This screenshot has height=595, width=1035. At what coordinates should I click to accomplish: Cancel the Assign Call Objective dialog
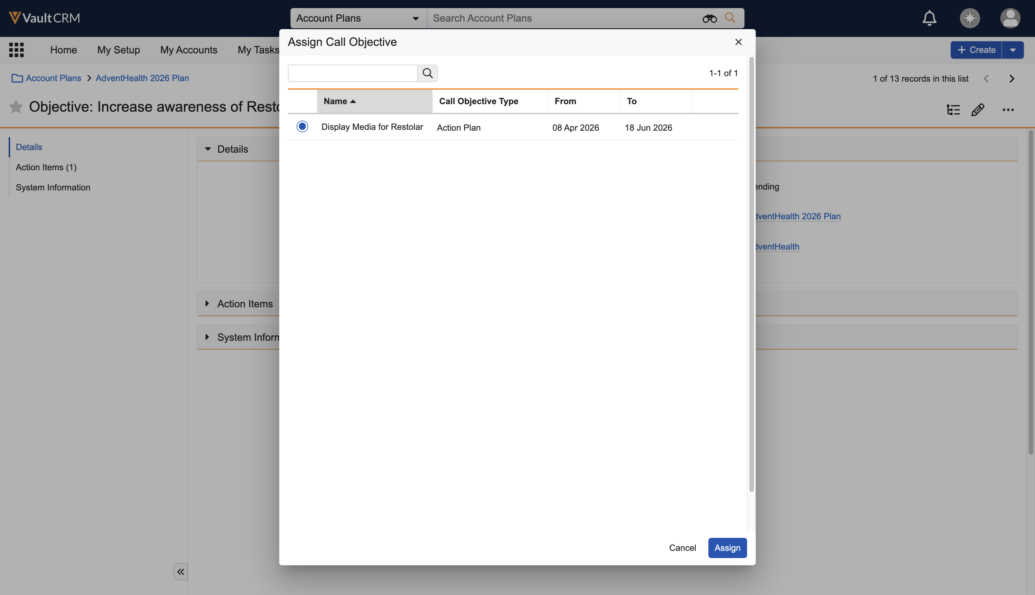pyautogui.click(x=682, y=548)
